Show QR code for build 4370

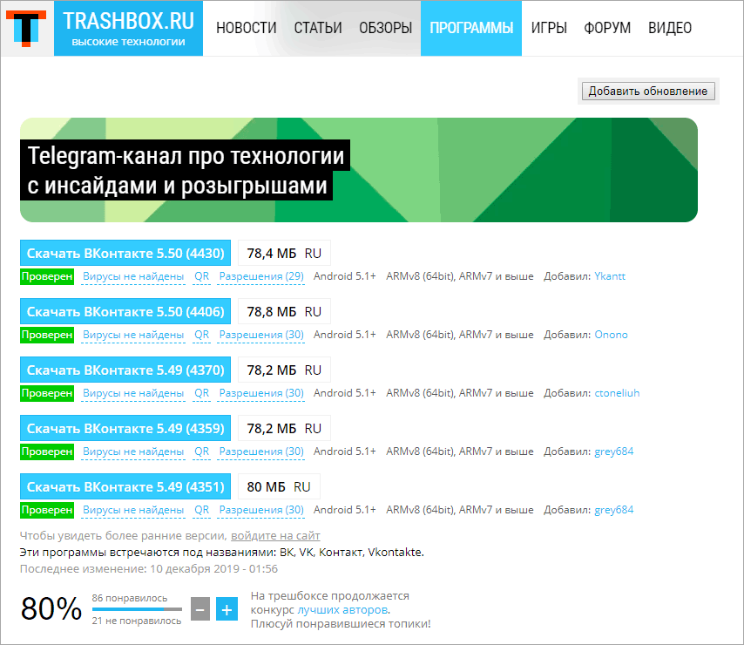click(x=201, y=393)
